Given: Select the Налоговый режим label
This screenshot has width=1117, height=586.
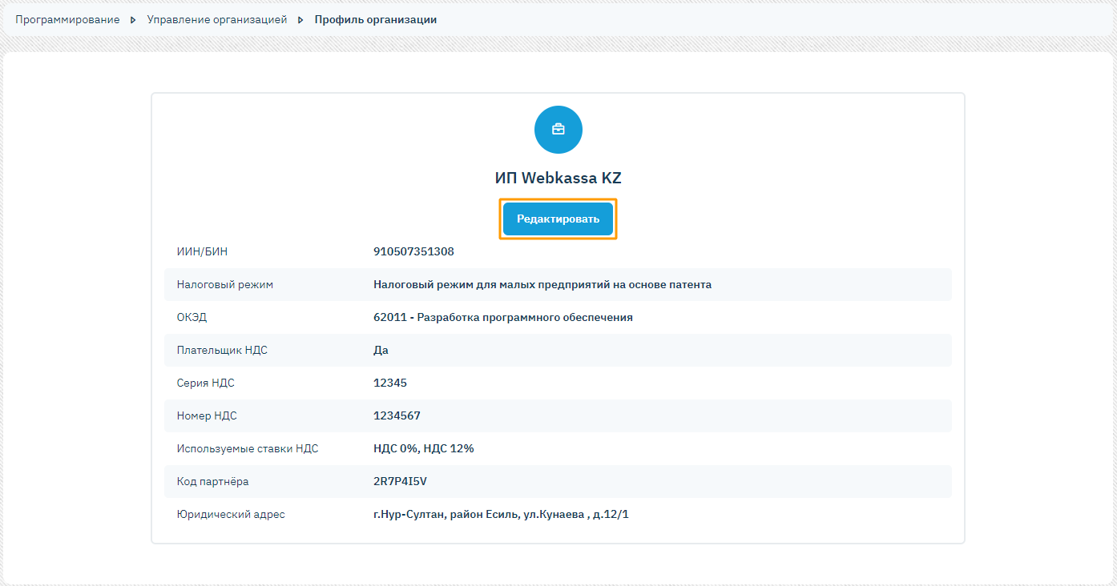Looking at the screenshot, I should (224, 284).
